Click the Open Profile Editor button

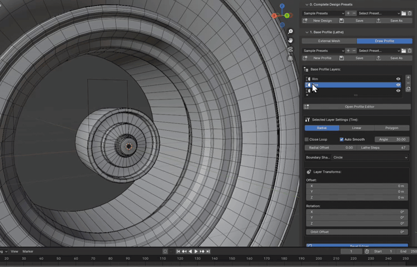[357, 107]
